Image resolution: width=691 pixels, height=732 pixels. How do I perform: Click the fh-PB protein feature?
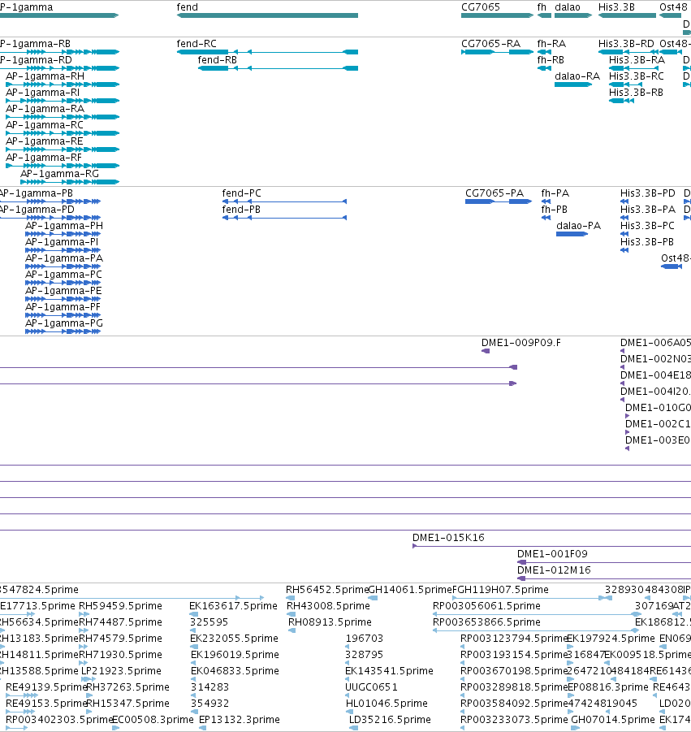coord(546,218)
